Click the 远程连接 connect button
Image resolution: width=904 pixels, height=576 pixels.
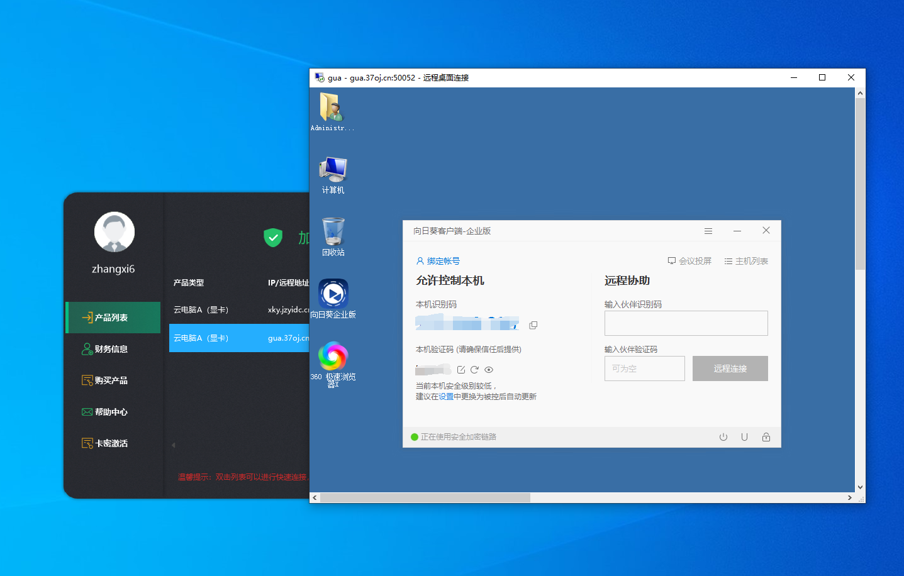tap(730, 368)
